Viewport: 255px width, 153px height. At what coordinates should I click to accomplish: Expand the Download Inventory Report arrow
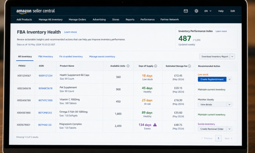click(232, 57)
